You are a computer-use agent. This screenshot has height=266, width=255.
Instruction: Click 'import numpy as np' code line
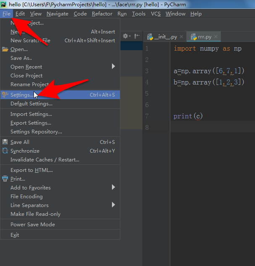(208, 49)
